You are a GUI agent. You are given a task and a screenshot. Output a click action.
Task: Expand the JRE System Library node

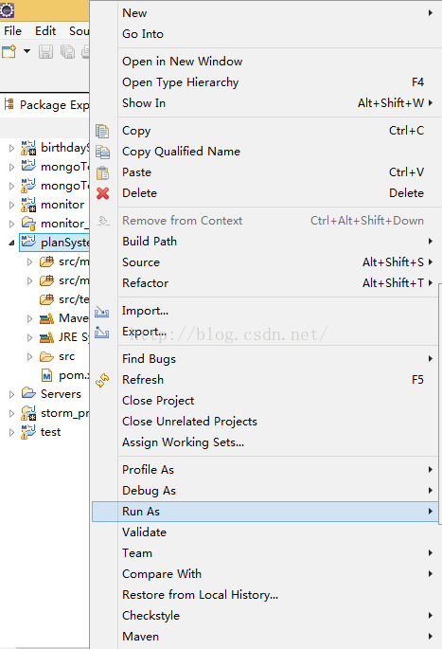(x=29, y=337)
